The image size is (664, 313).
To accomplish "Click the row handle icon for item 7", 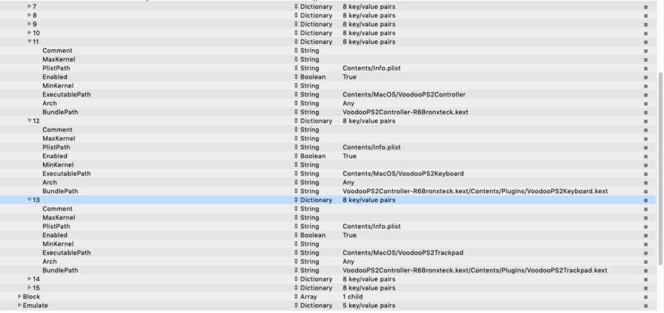I will (645, 6).
